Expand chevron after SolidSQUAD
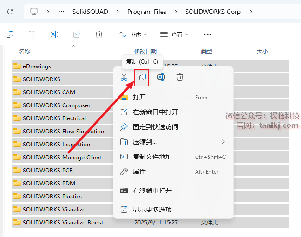301x237 pixels. [118, 12]
